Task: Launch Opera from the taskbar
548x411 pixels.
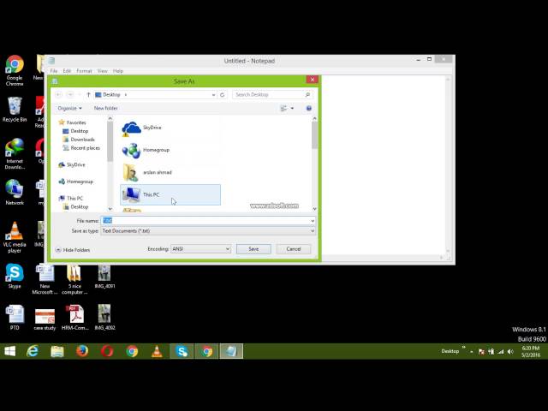Action: [x=107, y=351]
